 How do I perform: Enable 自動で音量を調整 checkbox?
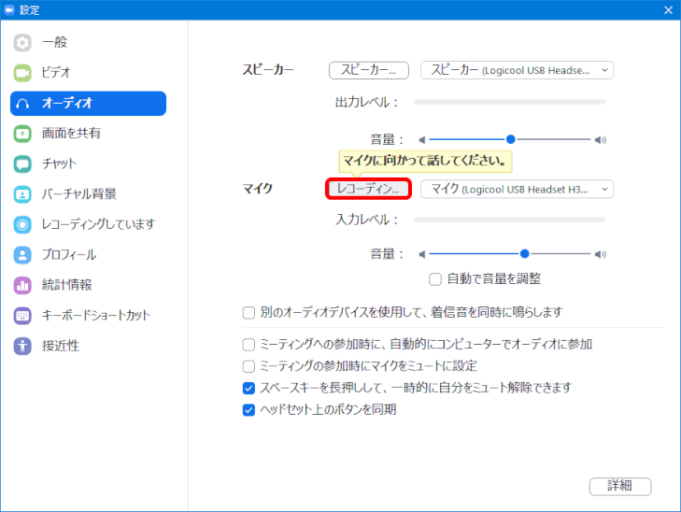click(x=435, y=278)
